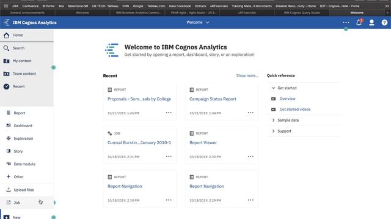
Task: Open the JIRA bookmark
Action: [15, 6]
